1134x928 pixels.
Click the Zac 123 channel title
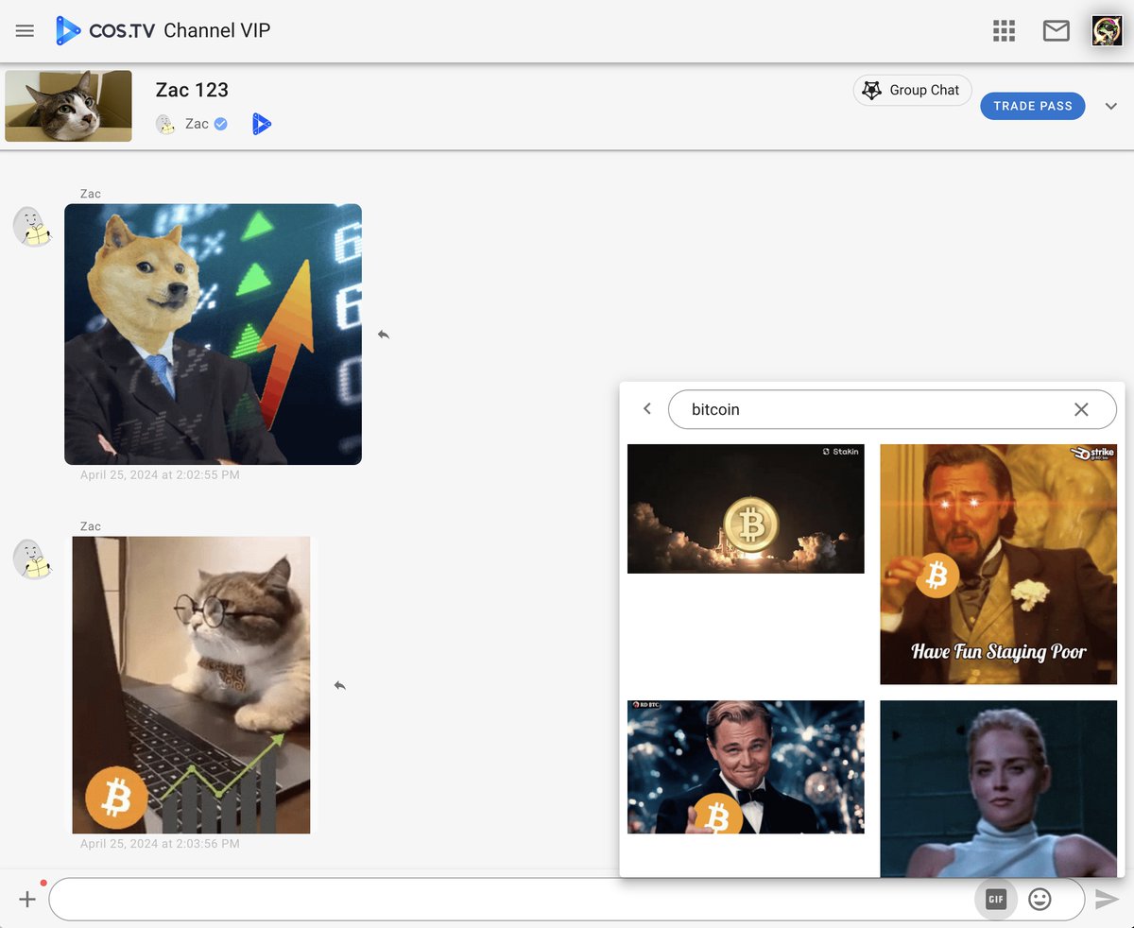click(x=192, y=90)
